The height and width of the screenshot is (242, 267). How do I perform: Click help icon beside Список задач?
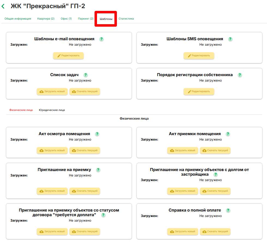pos(86,75)
